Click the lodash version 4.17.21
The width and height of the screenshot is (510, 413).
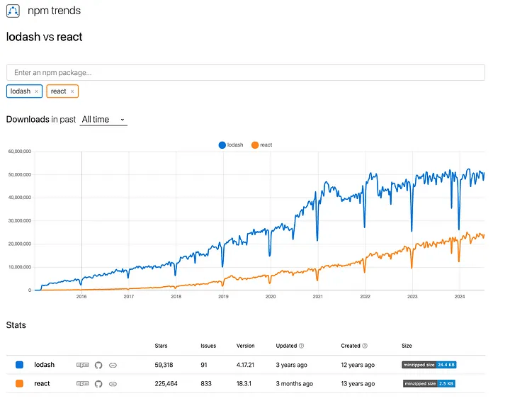tap(245, 365)
